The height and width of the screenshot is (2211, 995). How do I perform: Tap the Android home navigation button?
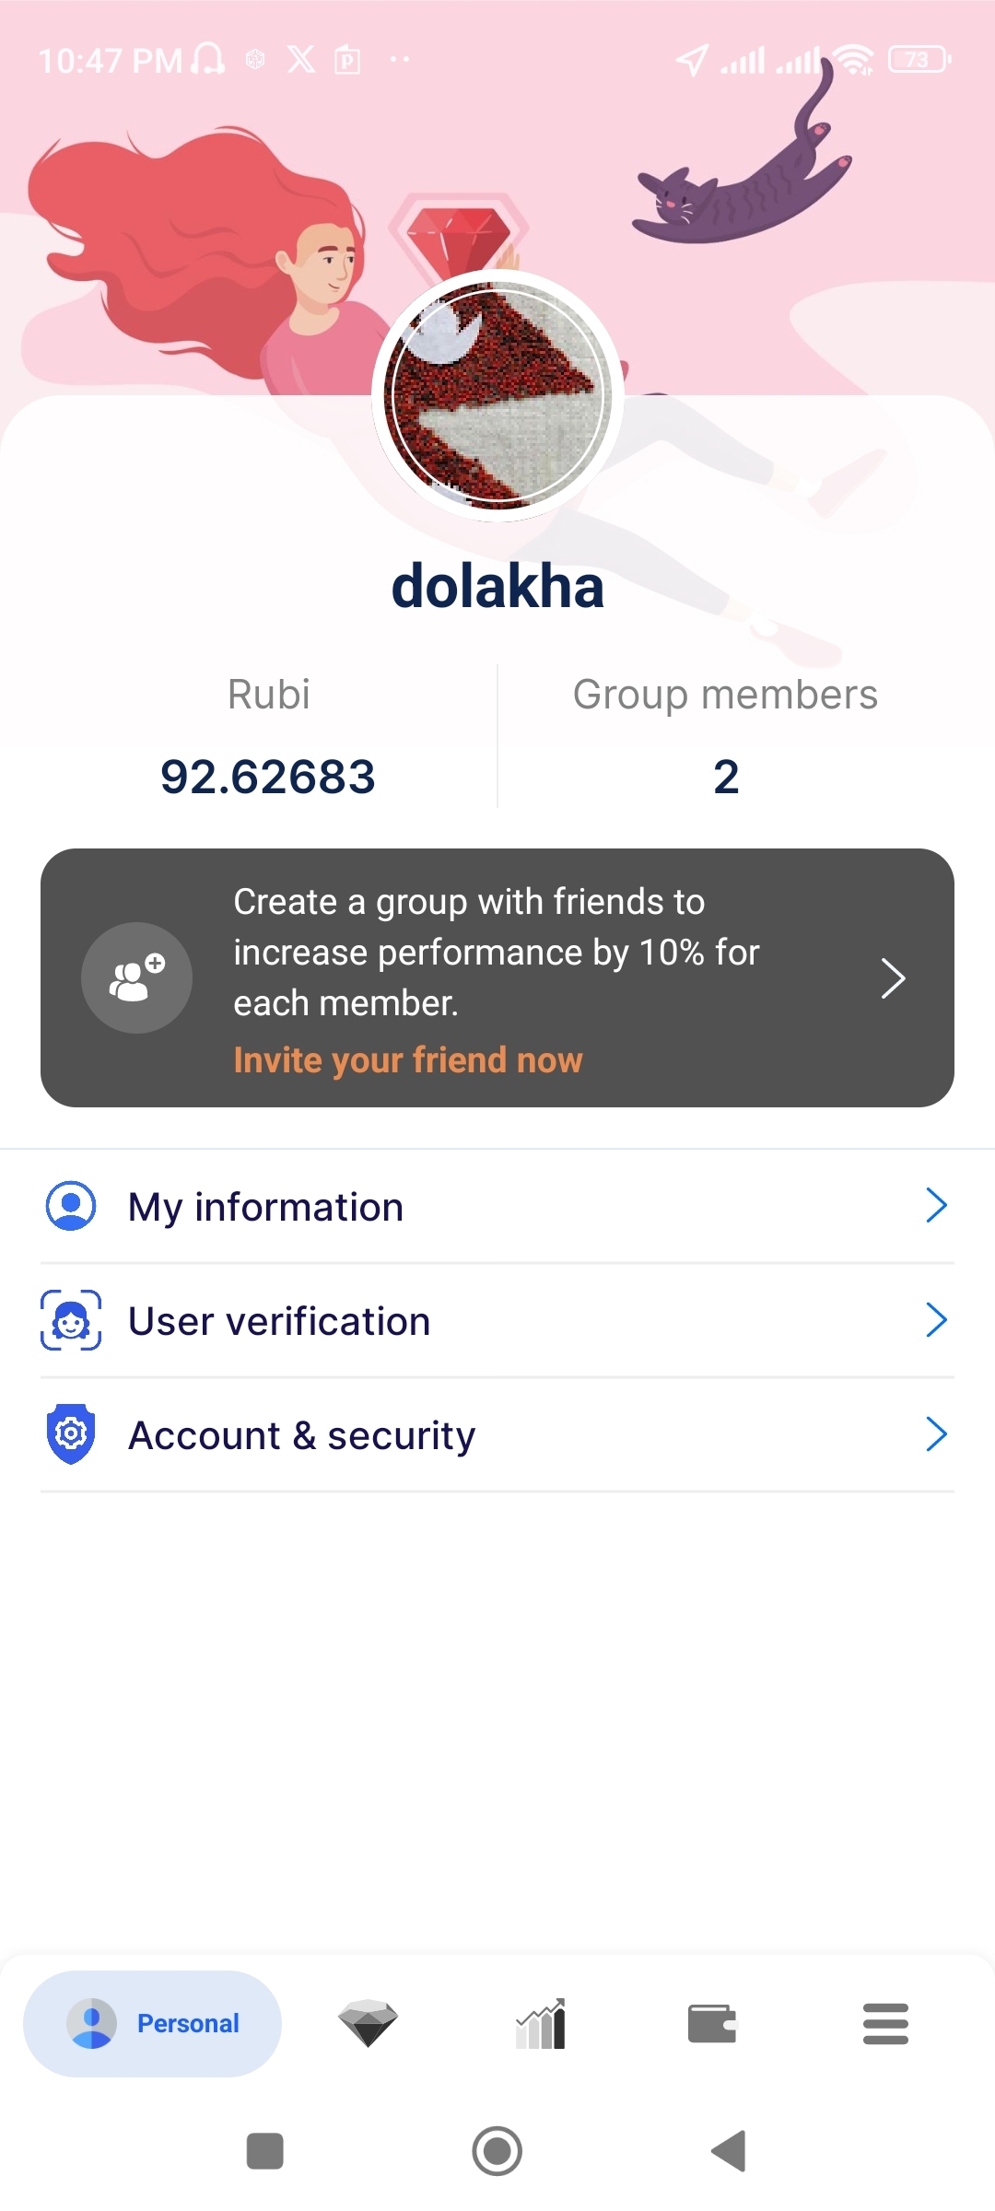click(497, 2151)
